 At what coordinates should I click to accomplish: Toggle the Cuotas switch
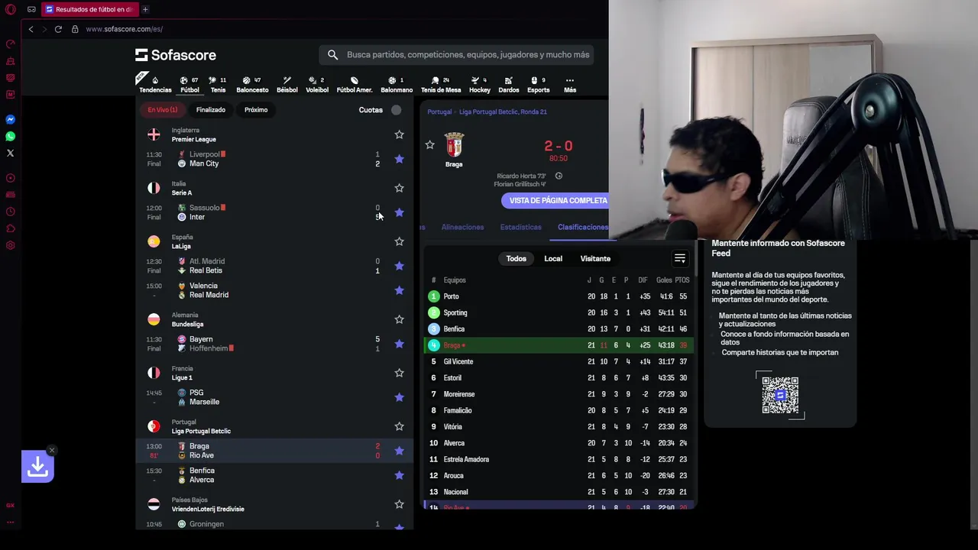coord(396,110)
